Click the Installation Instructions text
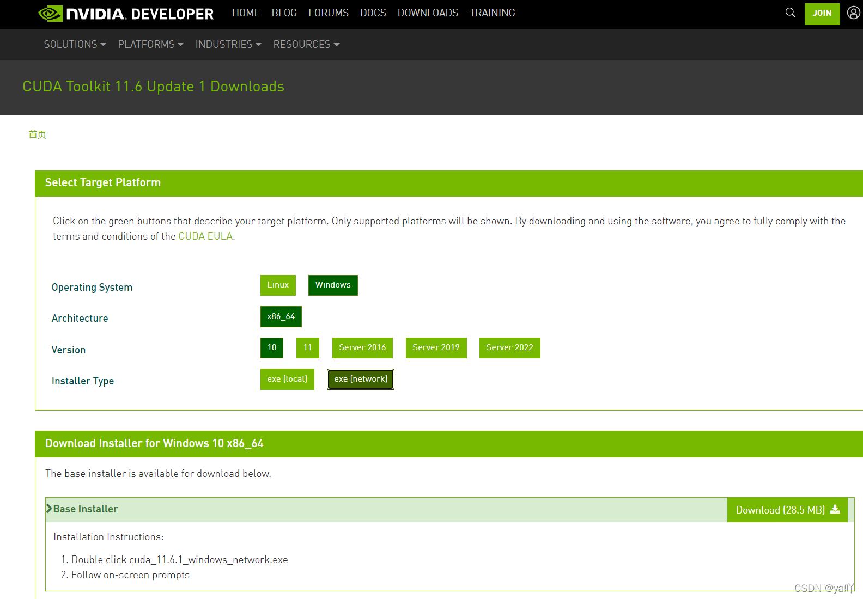863x599 pixels. (108, 537)
